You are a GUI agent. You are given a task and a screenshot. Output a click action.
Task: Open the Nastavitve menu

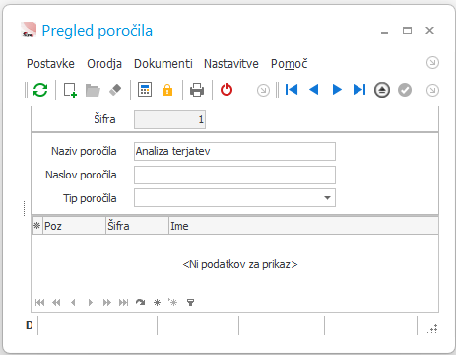[x=231, y=64]
